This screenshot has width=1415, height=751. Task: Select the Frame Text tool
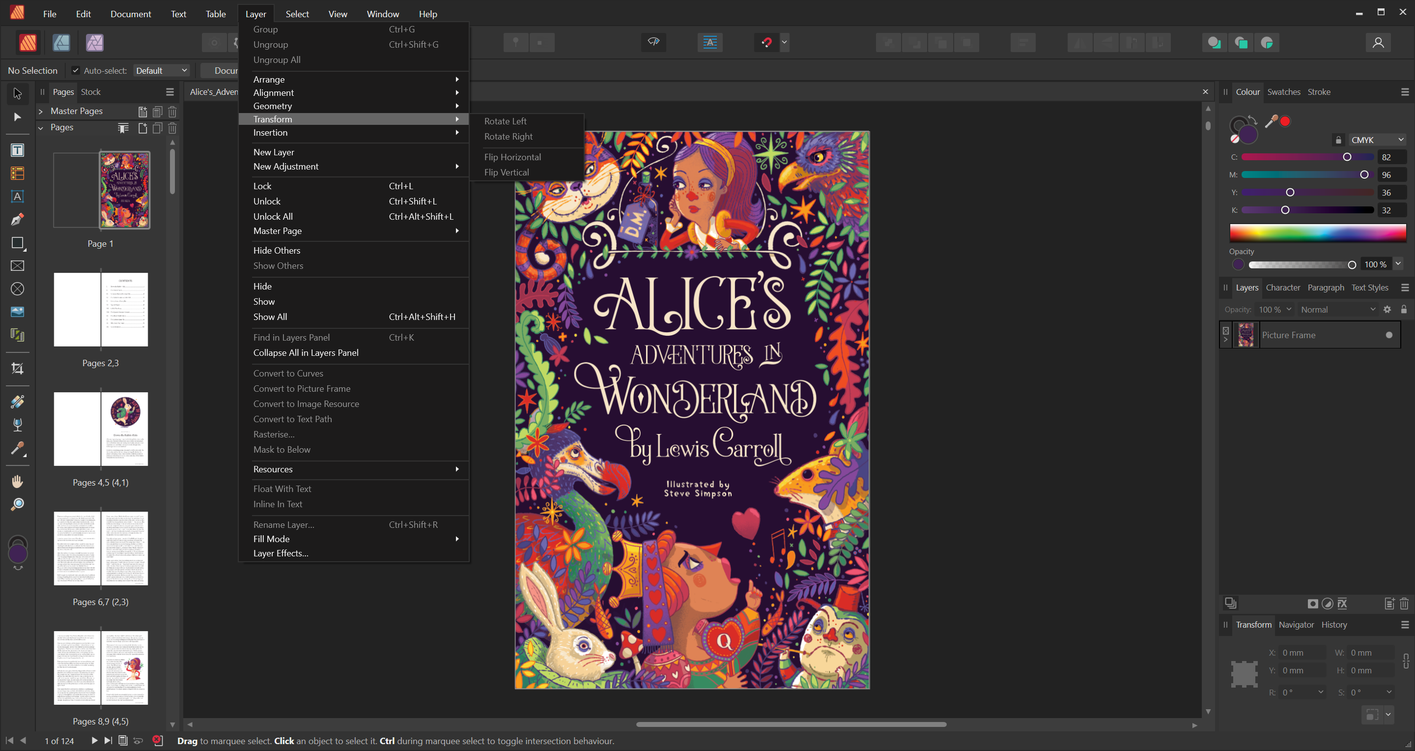click(17, 150)
